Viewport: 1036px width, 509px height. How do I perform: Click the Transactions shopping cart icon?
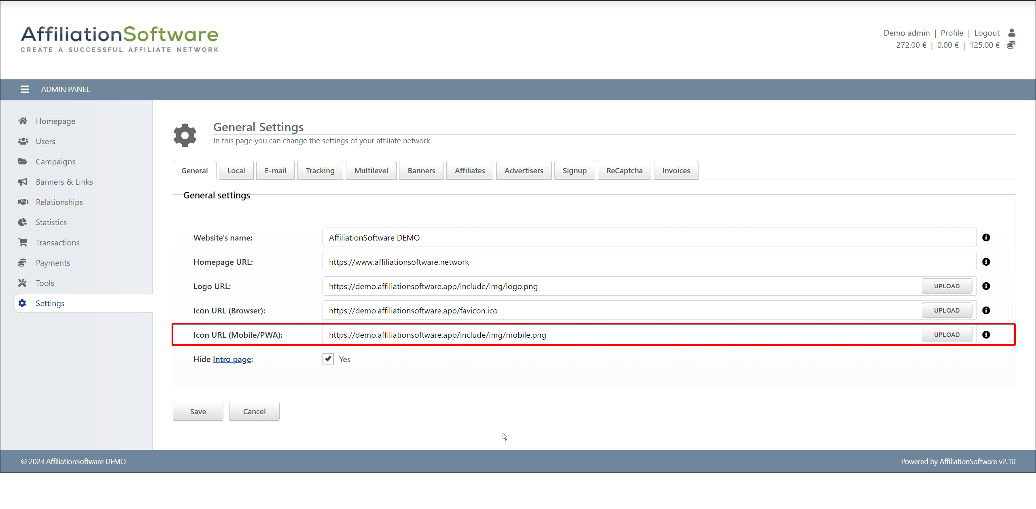coord(23,243)
